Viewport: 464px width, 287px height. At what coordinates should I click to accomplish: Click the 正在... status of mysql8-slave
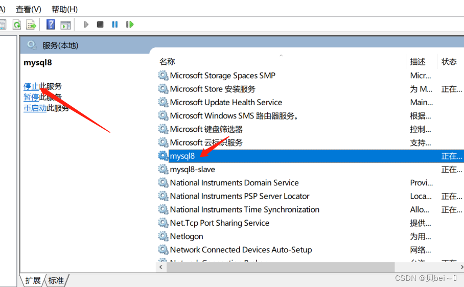[x=452, y=169]
